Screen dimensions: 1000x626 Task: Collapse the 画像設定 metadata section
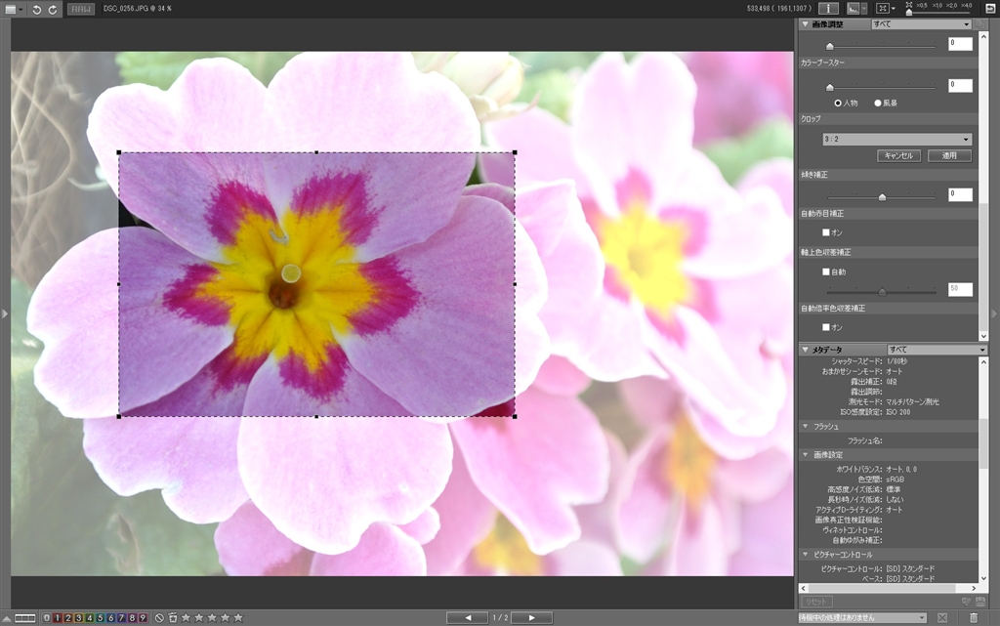(x=805, y=454)
